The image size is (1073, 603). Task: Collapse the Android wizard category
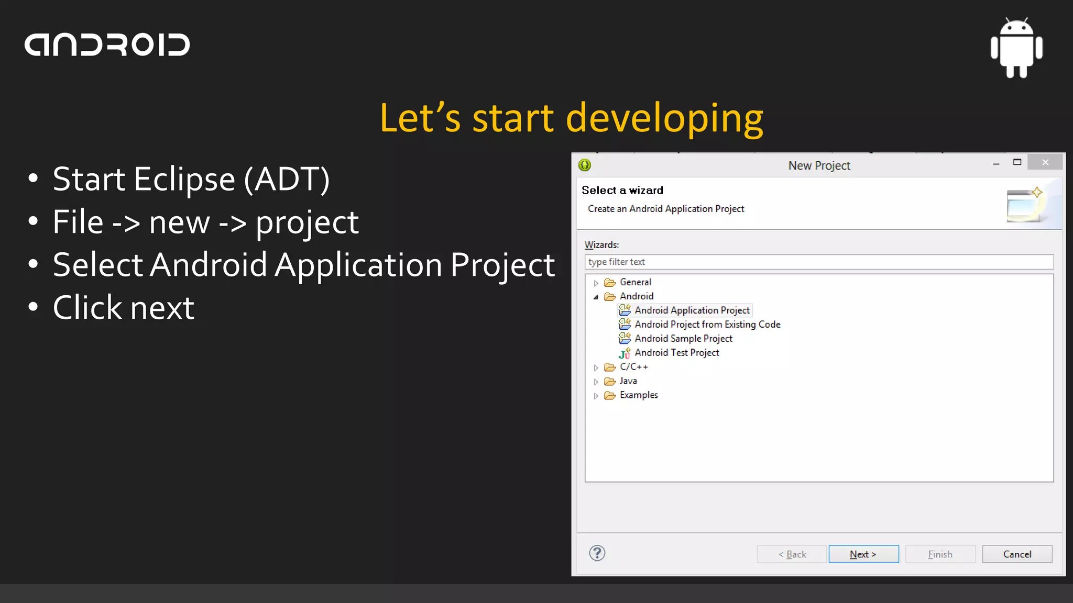pyautogui.click(x=596, y=297)
